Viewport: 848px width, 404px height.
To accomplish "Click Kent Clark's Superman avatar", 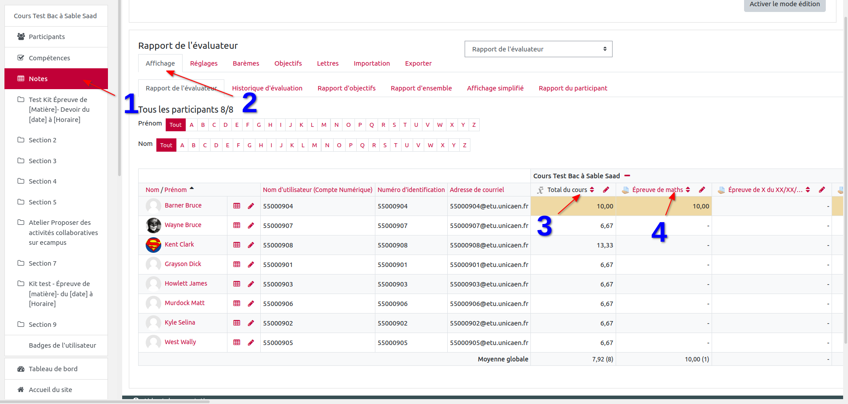I will (x=154, y=245).
